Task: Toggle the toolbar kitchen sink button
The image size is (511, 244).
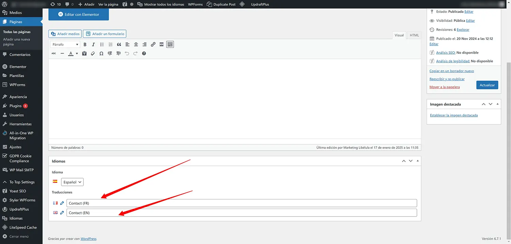Action: [x=170, y=45]
